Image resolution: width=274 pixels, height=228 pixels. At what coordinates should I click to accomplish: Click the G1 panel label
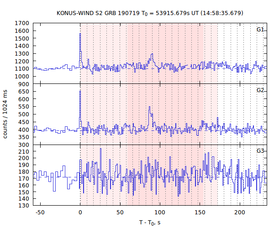point(260,30)
